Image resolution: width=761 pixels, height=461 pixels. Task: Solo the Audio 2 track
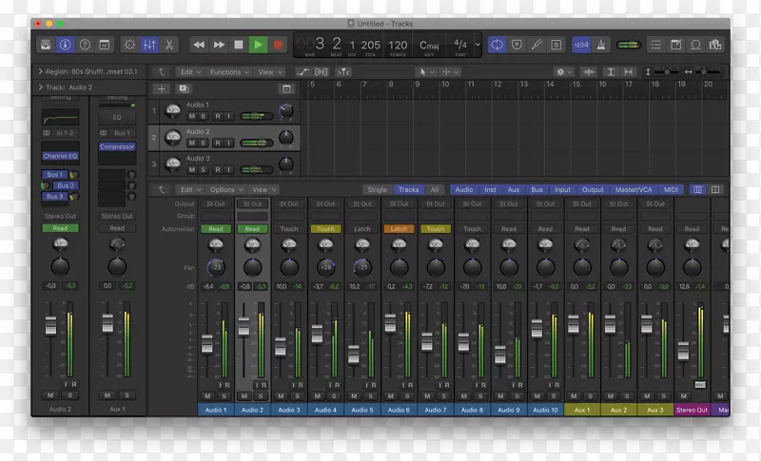pyautogui.click(x=203, y=143)
